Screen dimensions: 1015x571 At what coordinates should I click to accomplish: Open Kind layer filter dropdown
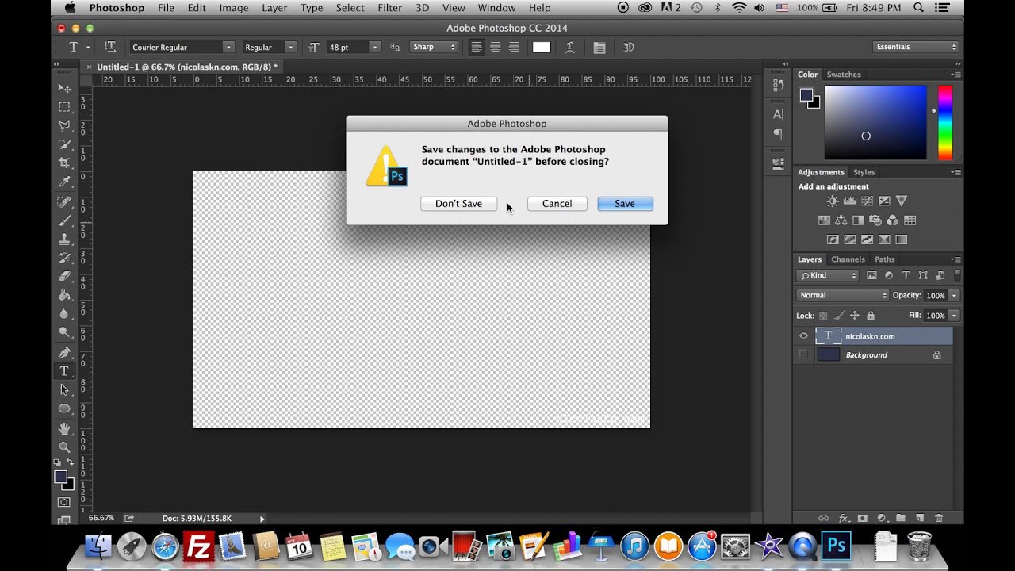828,275
